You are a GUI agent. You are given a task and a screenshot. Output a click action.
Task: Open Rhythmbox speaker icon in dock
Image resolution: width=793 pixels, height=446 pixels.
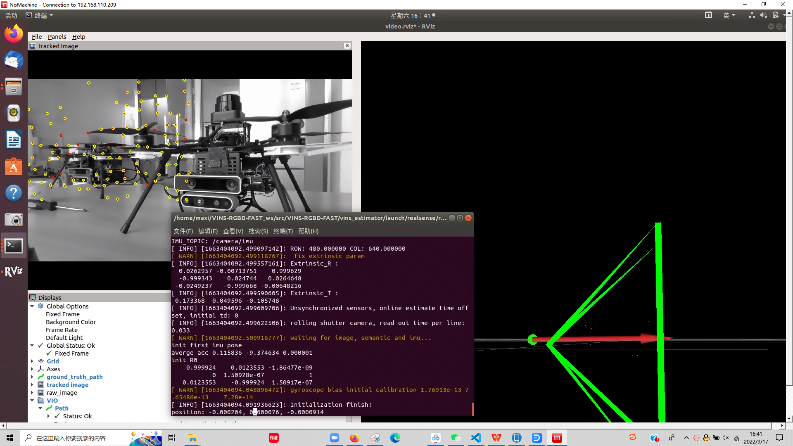point(14,113)
